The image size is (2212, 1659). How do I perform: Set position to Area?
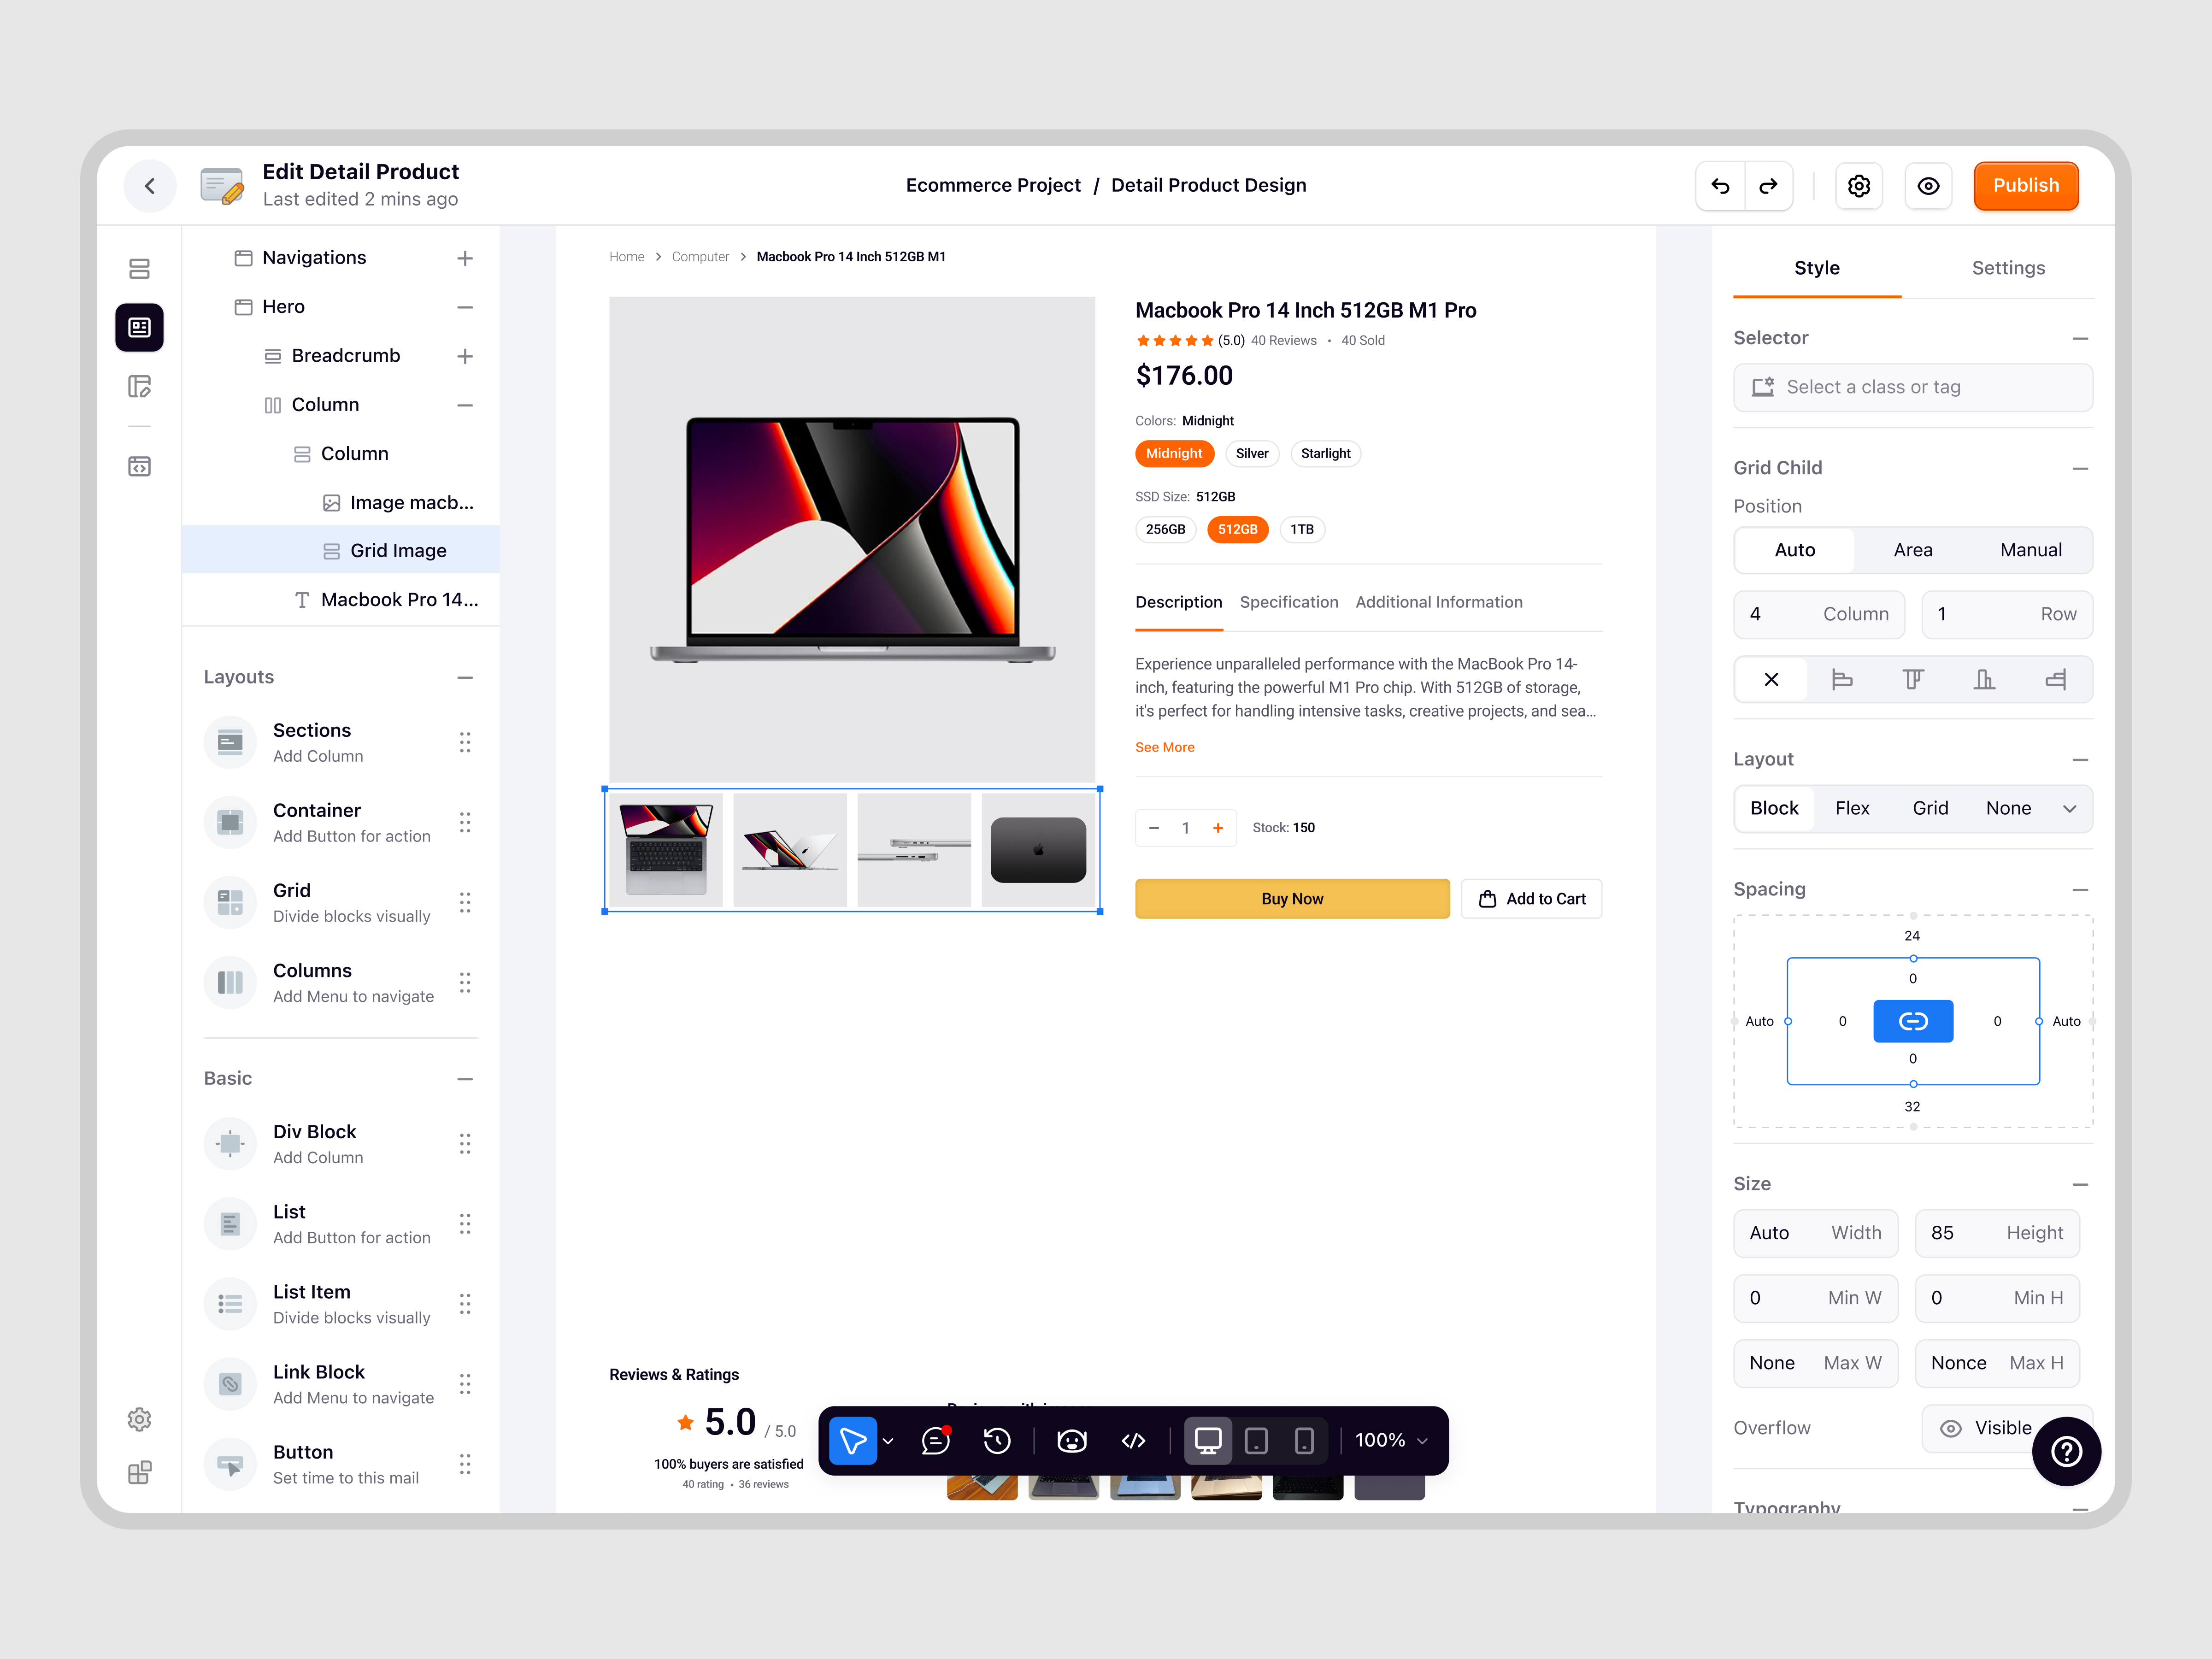click(1913, 550)
